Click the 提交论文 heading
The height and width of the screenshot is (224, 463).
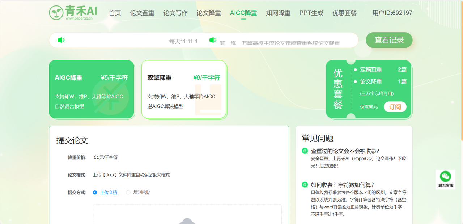pyautogui.click(x=72, y=140)
